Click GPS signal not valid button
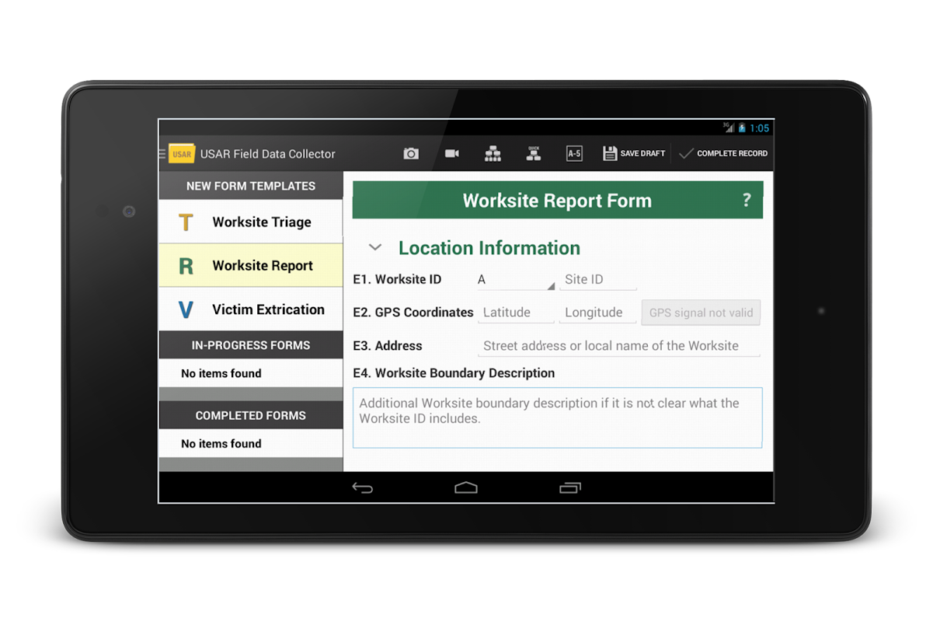Image resolution: width=933 pixels, height=622 pixels. pyautogui.click(x=701, y=313)
